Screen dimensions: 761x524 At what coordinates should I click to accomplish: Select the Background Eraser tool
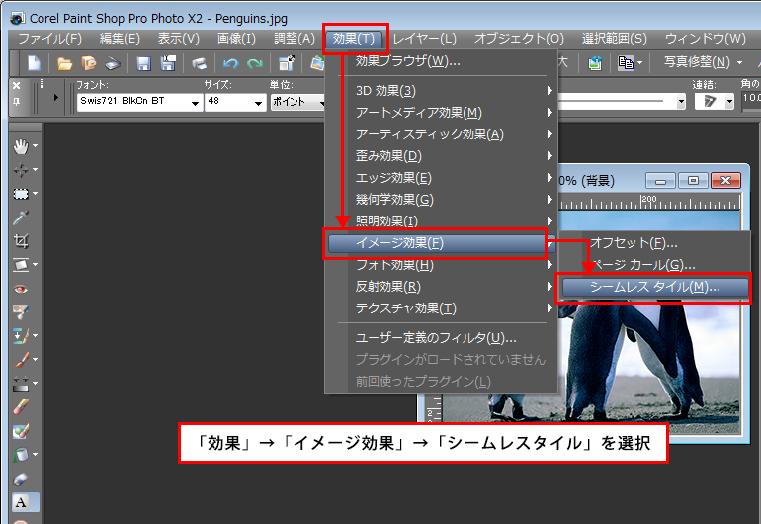point(21,431)
